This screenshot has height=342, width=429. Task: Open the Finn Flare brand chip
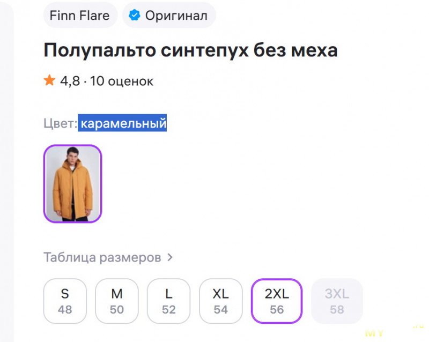(x=80, y=16)
